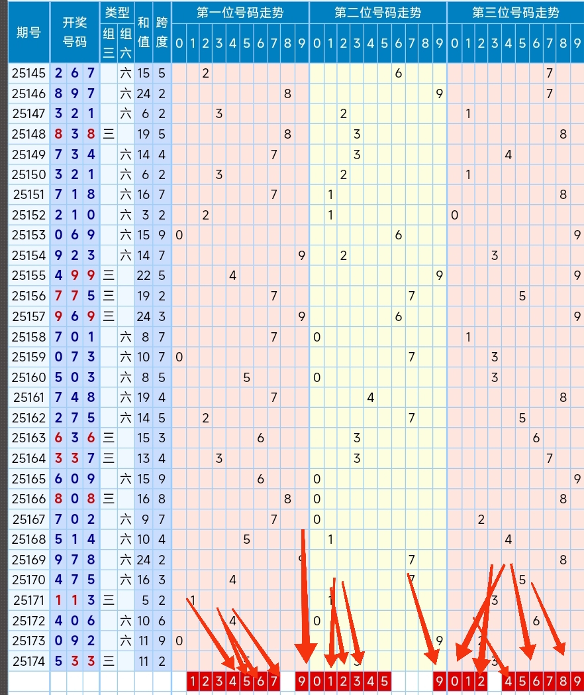Click header digit 8 under 第三位号码走势
This screenshot has width=584, height=695.
point(563,43)
